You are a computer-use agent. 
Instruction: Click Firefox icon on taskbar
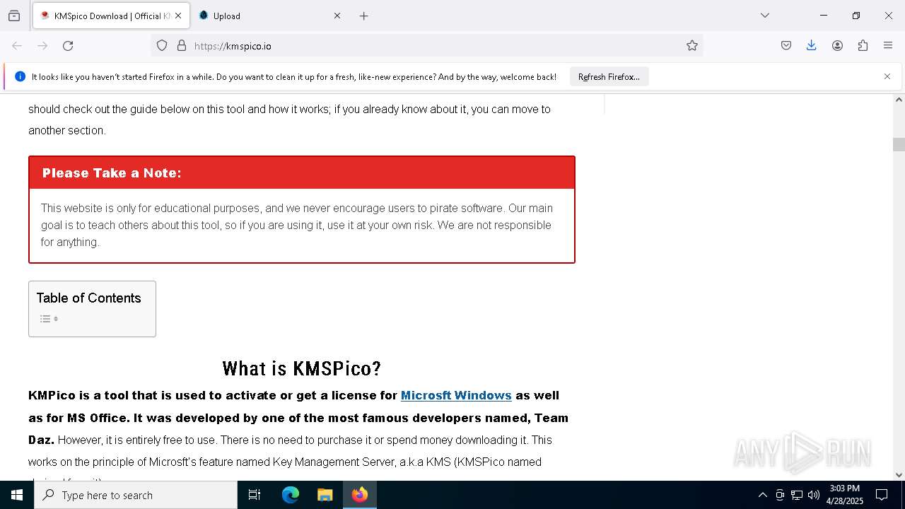360,495
